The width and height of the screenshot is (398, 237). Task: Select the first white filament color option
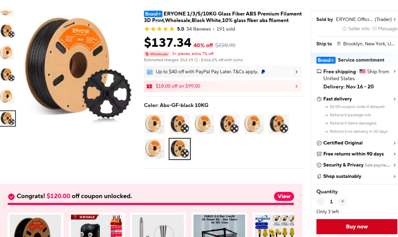(155, 124)
